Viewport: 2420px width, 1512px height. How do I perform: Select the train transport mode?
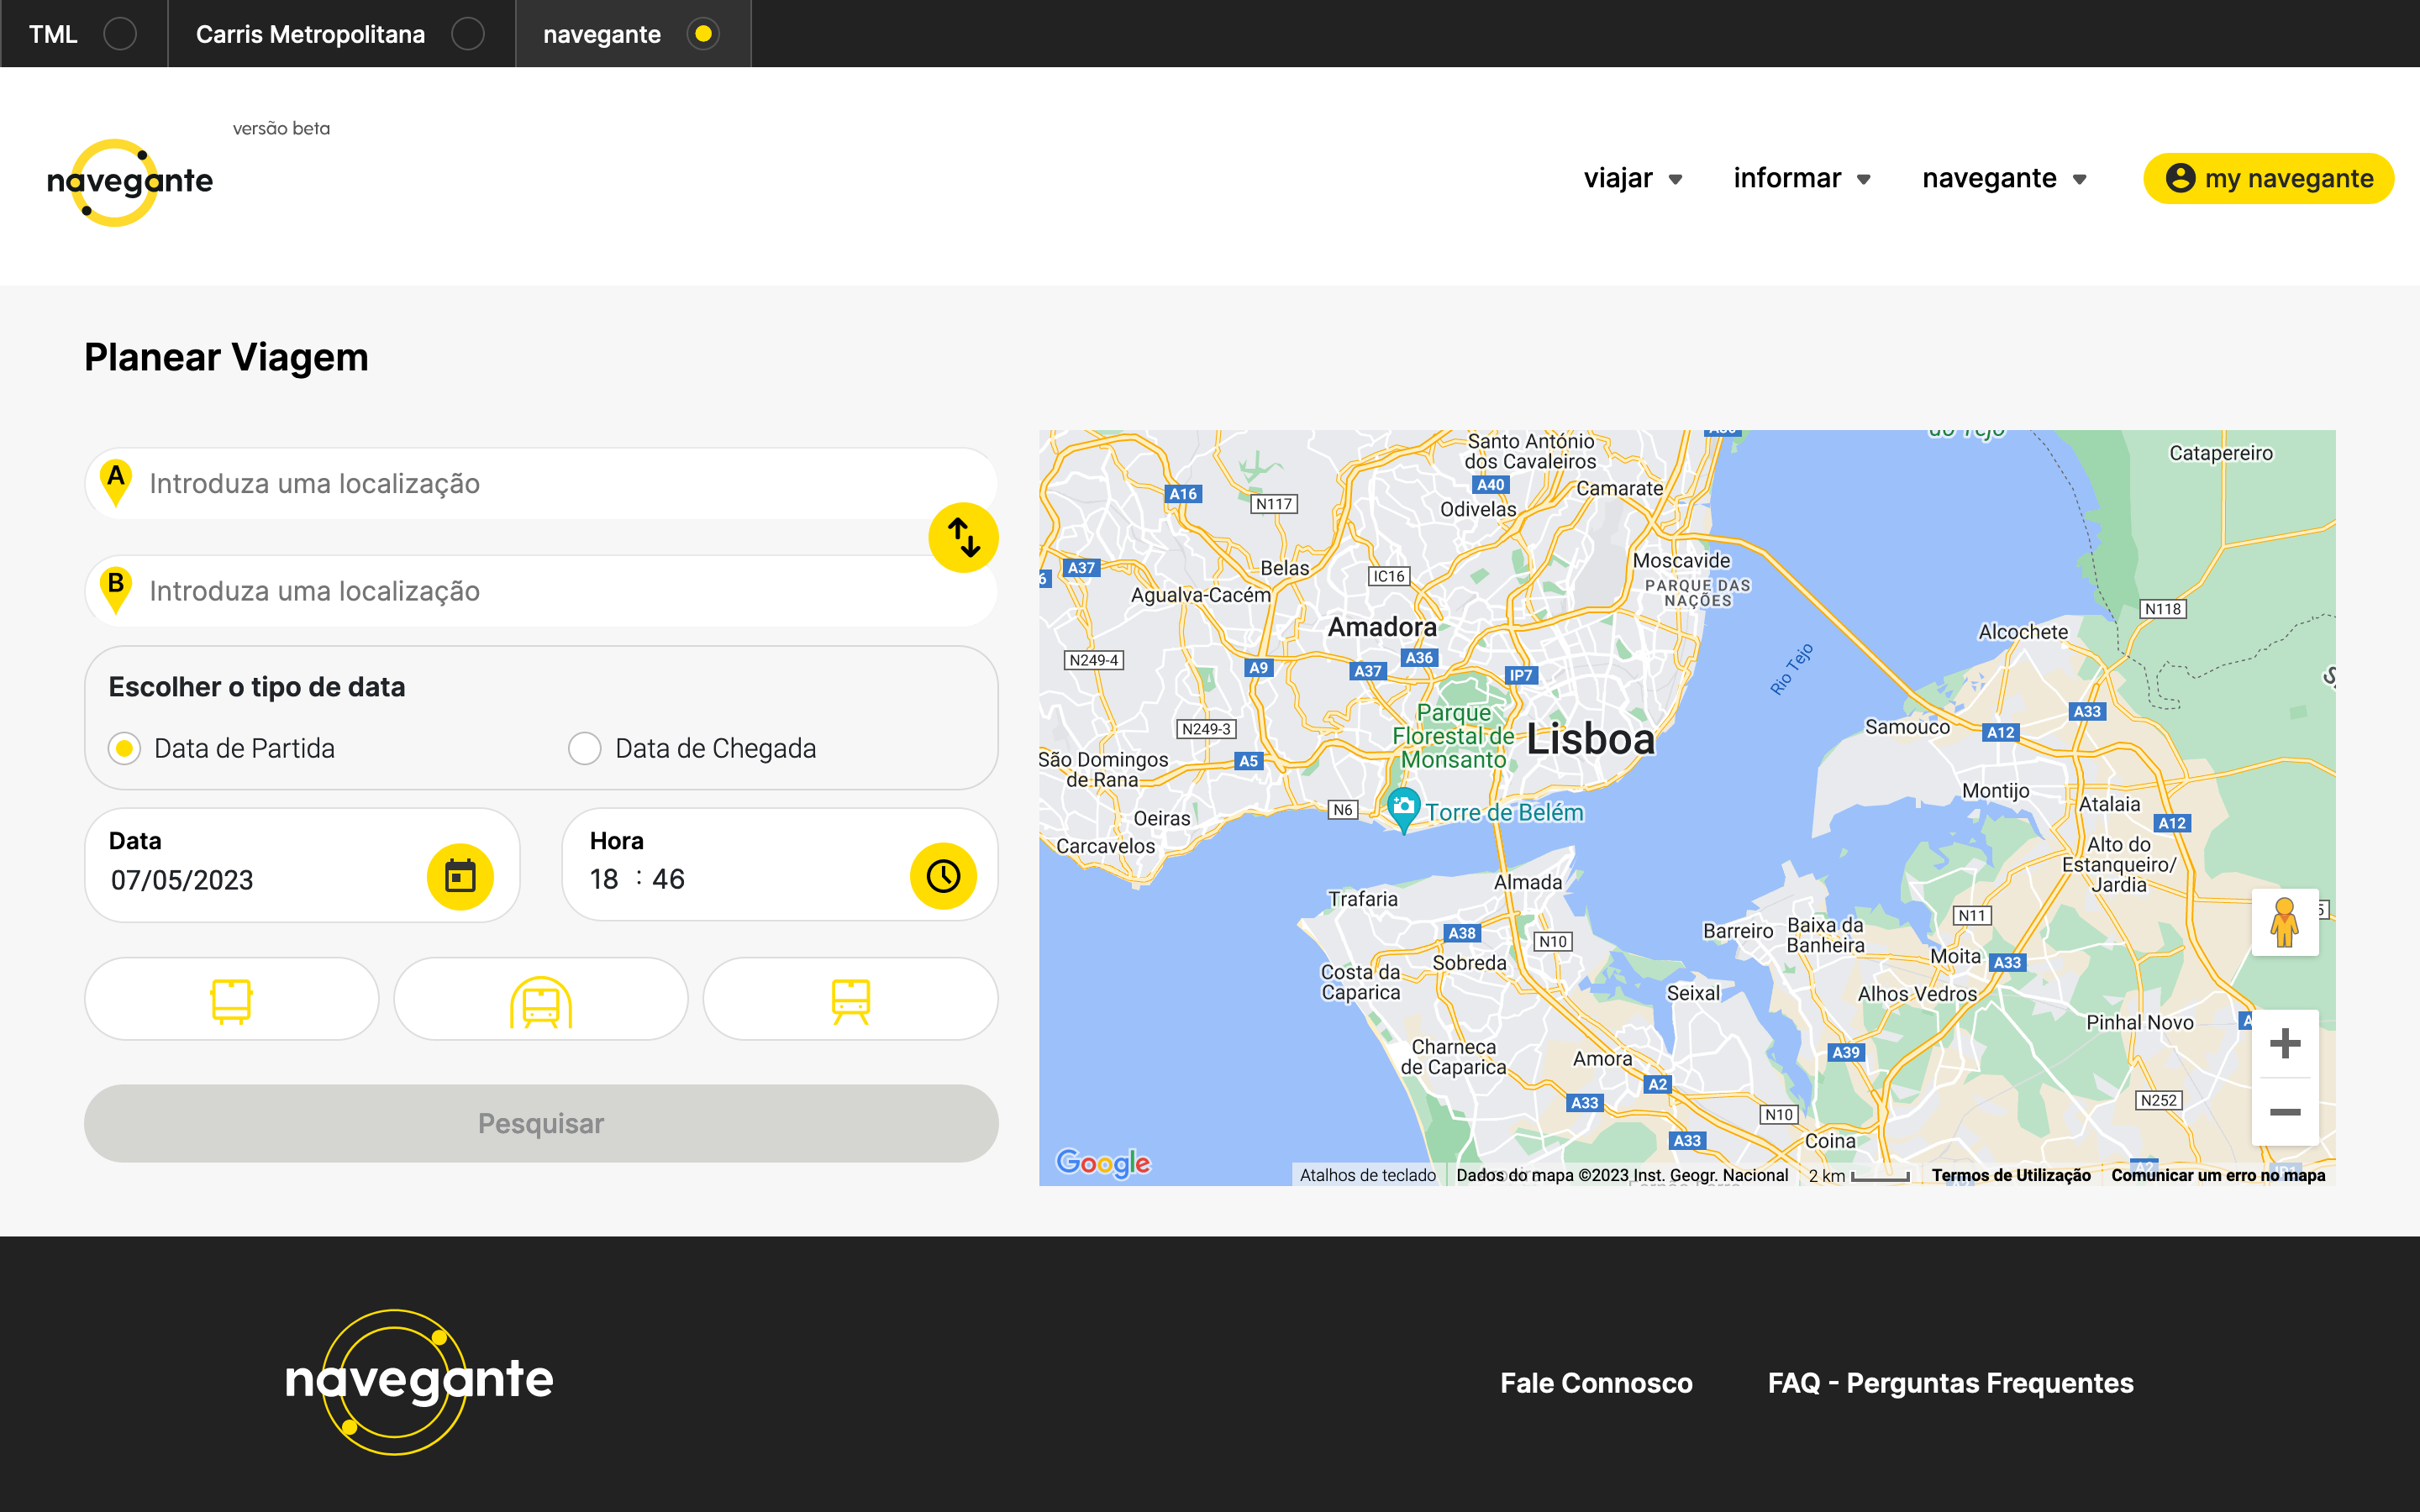coord(850,999)
